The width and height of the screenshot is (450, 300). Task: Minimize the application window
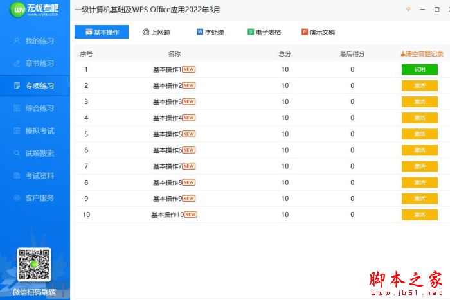coord(422,9)
